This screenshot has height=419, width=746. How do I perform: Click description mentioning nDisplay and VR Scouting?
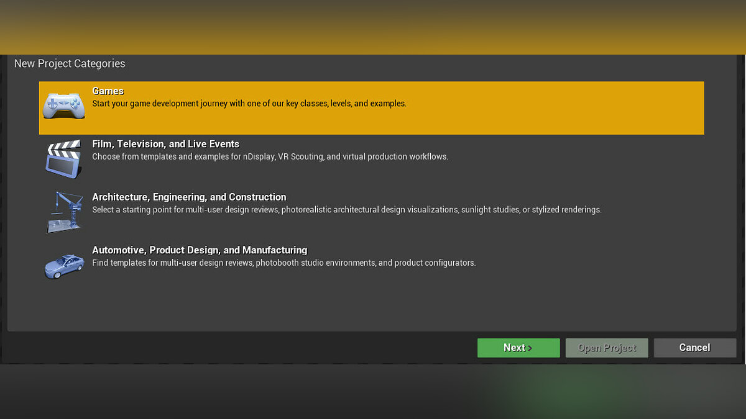coord(270,156)
